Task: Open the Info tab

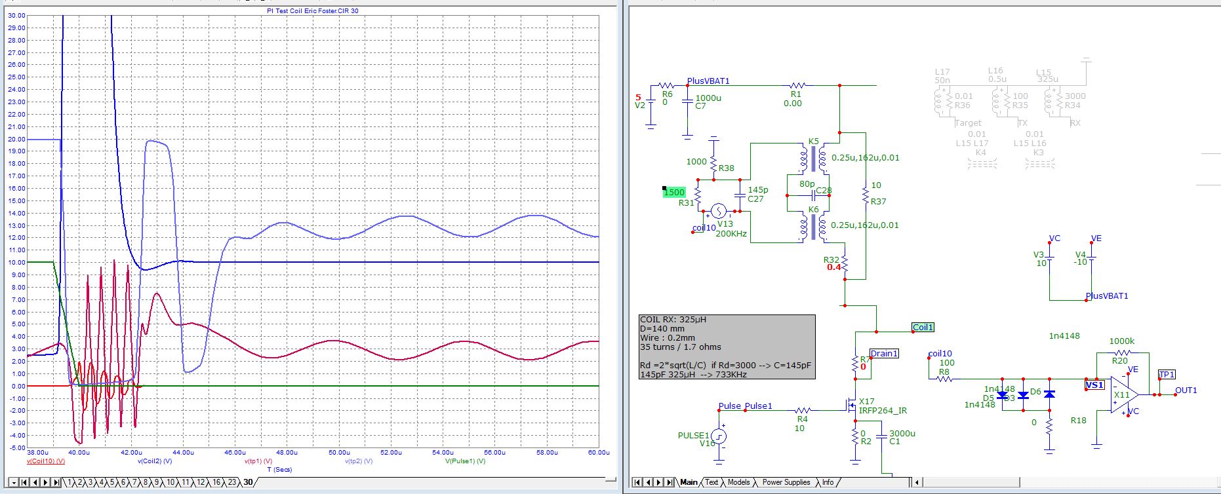Action: tap(828, 482)
